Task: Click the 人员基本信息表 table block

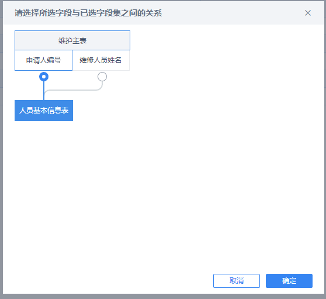Action: click(44, 111)
